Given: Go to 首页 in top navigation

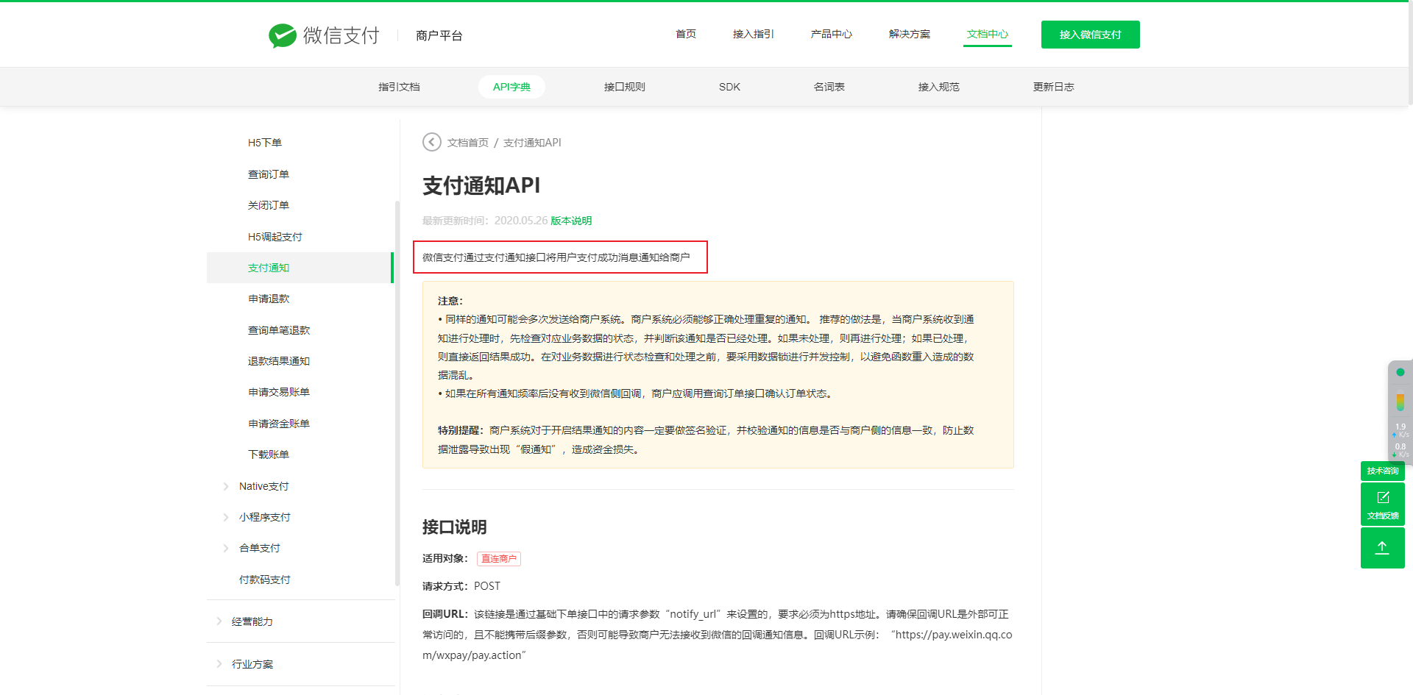Looking at the screenshot, I should pyautogui.click(x=686, y=34).
